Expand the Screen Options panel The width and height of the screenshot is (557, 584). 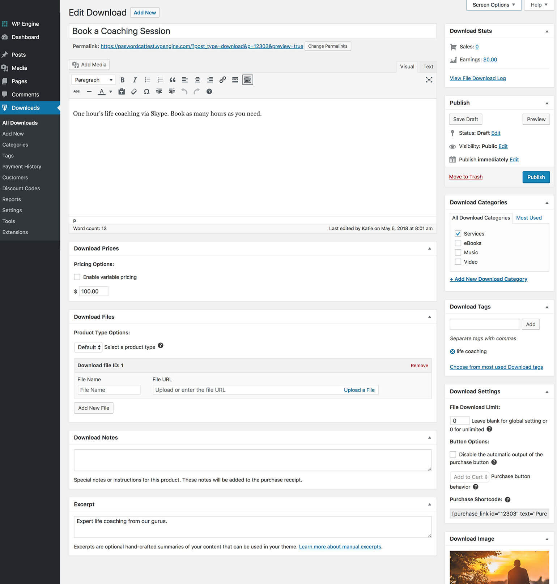pyautogui.click(x=493, y=5)
